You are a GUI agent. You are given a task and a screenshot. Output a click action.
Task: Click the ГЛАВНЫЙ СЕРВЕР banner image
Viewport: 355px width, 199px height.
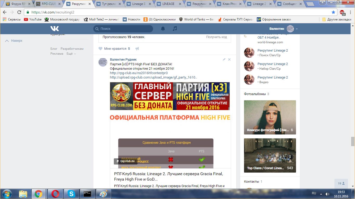click(x=170, y=96)
